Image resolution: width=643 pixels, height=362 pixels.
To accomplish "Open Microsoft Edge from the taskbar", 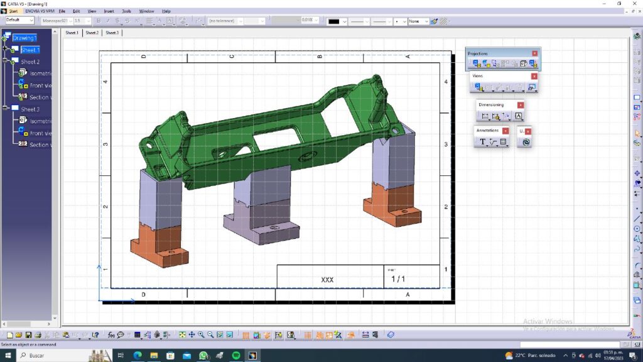I will click(138, 356).
